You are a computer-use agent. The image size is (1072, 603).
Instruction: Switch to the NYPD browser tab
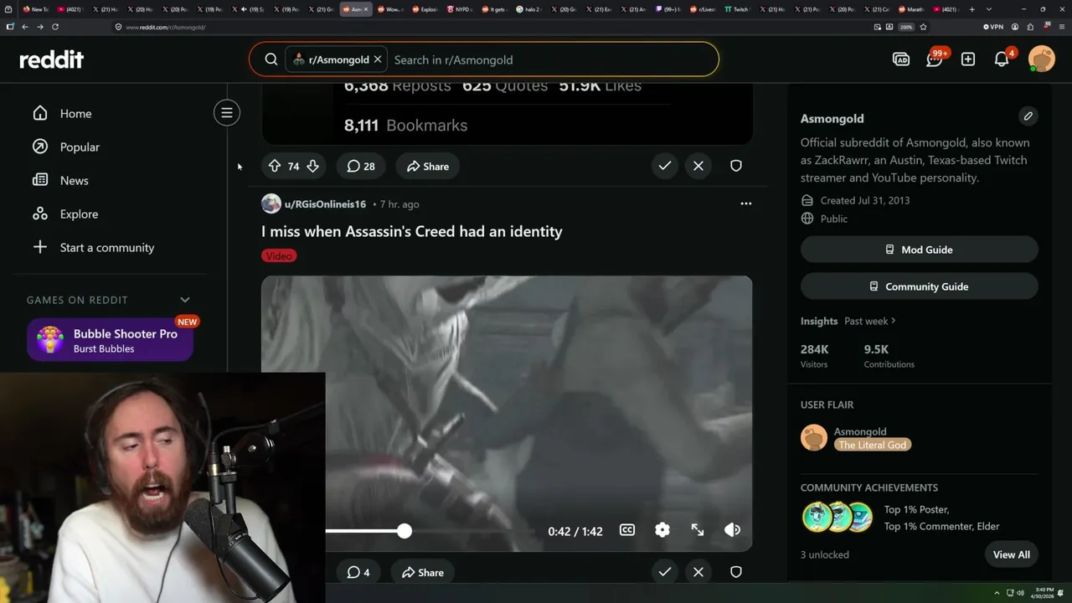pos(460,9)
